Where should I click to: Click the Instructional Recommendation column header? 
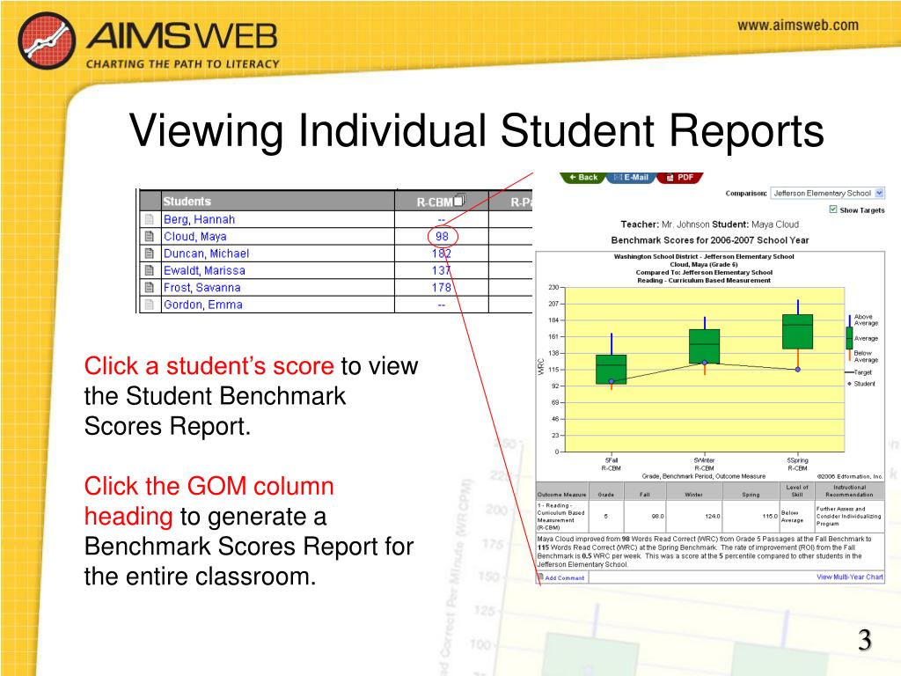pyautogui.click(x=849, y=491)
